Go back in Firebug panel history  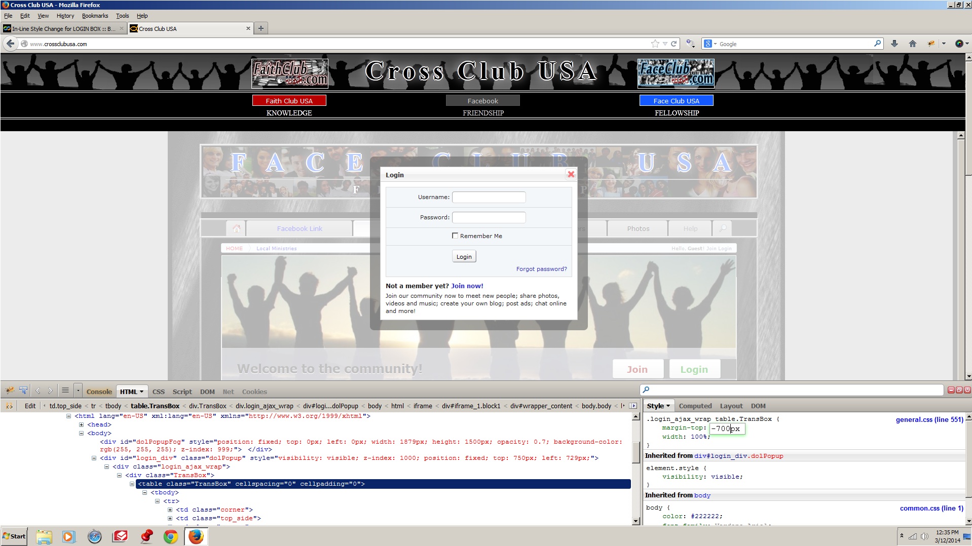tap(38, 391)
